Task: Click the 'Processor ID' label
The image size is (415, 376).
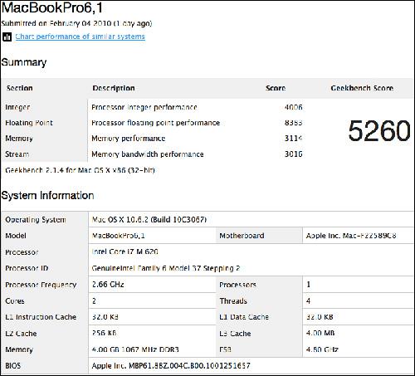Action: [27, 268]
